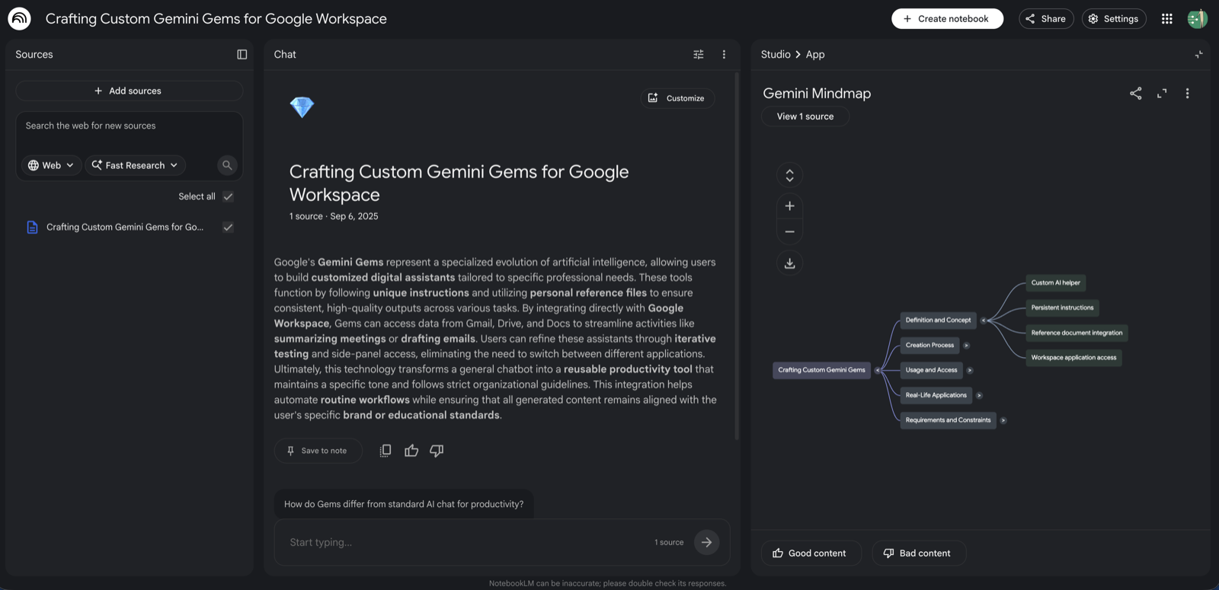
Task: Expand the Requirements and Constraints node
Action: coord(1003,420)
